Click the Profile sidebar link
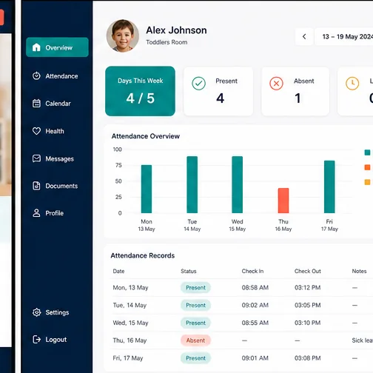Image resolution: width=373 pixels, height=373 pixels. (48, 213)
